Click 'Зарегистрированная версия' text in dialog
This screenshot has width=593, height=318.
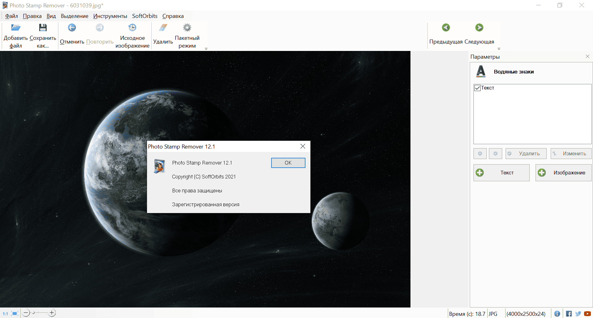(x=206, y=204)
